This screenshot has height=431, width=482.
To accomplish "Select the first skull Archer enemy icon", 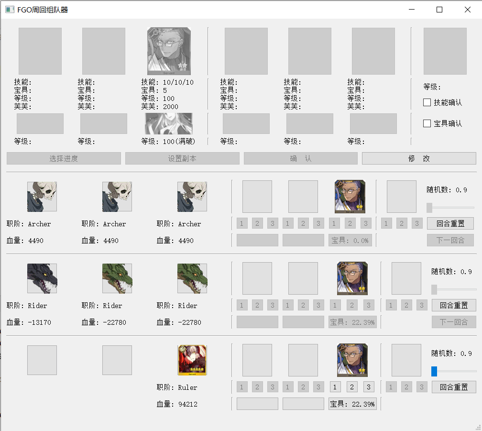I will pyautogui.click(x=42, y=197).
